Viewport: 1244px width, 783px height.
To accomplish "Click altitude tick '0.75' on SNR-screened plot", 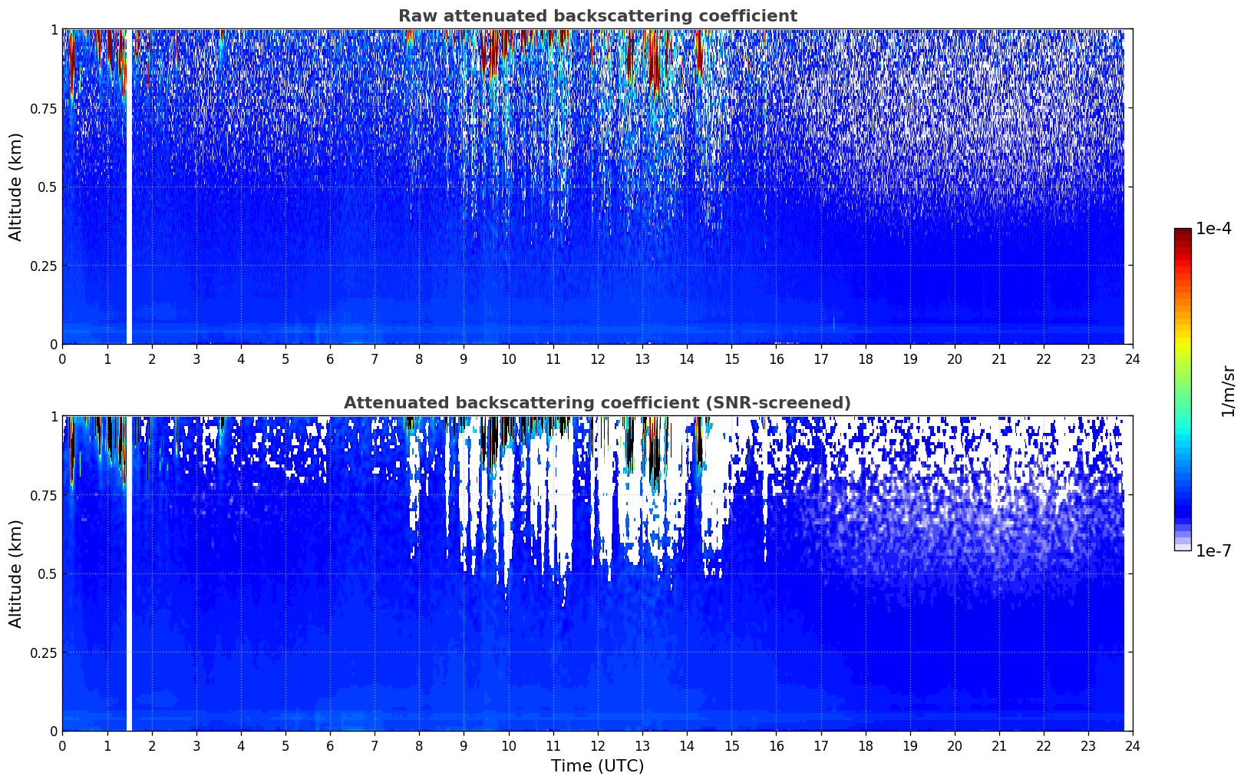I will [x=45, y=496].
